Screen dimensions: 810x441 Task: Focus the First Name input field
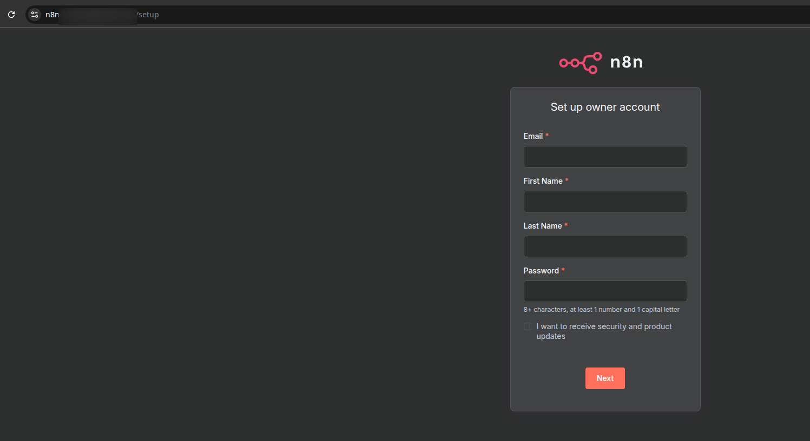(x=605, y=202)
